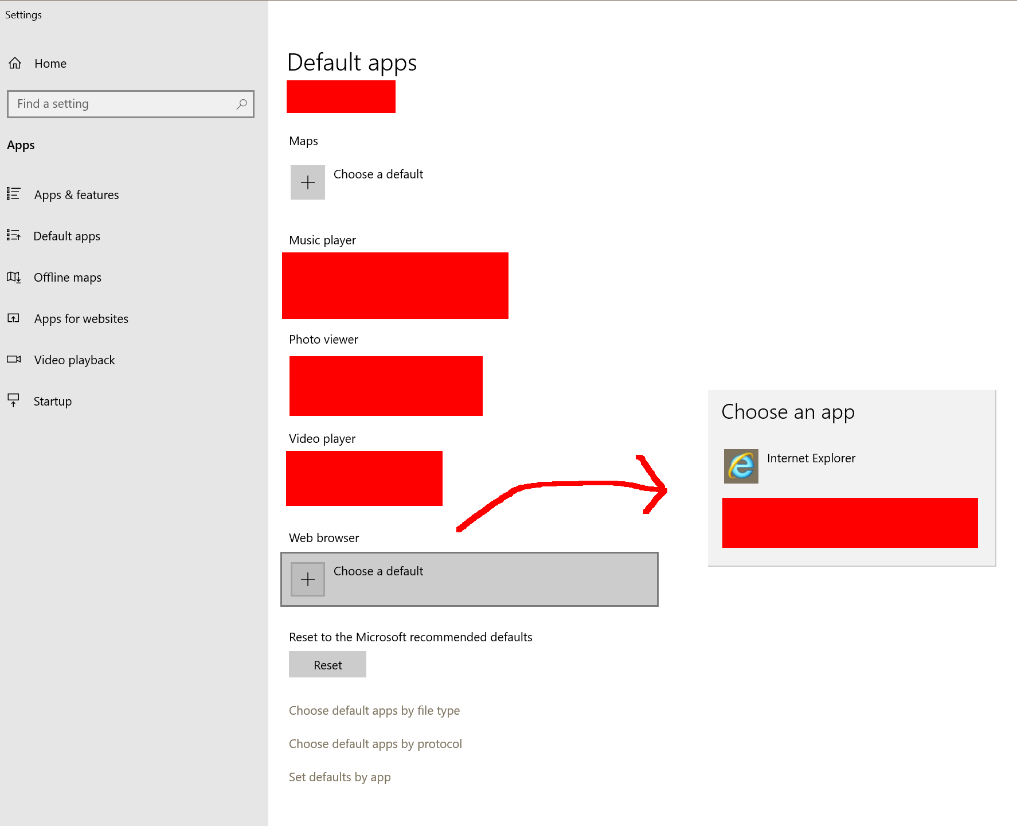The image size is (1017, 826).
Task: Click the Music player label
Action: coord(322,240)
